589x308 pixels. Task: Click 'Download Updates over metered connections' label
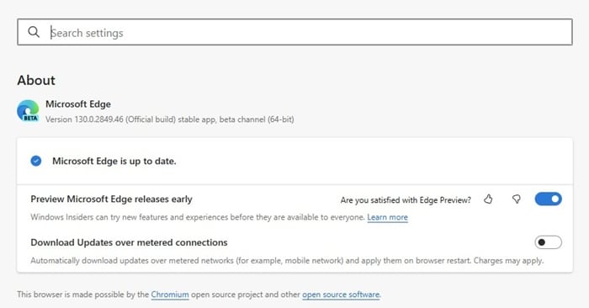point(129,242)
